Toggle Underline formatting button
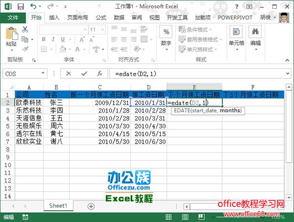 [63, 39]
